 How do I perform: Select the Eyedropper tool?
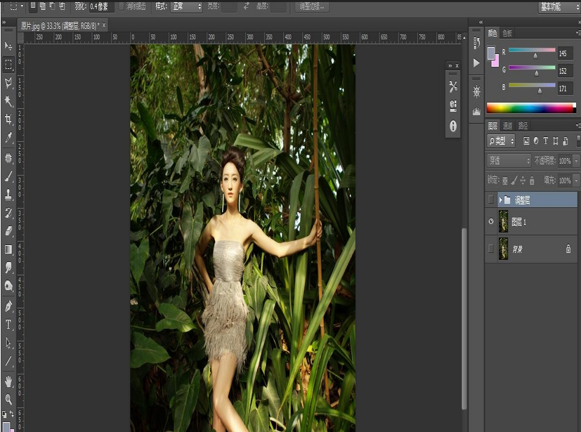click(9, 138)
